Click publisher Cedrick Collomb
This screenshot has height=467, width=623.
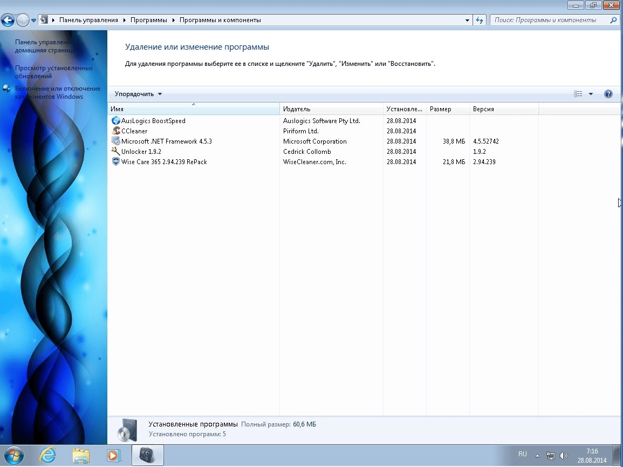[307, 152]
